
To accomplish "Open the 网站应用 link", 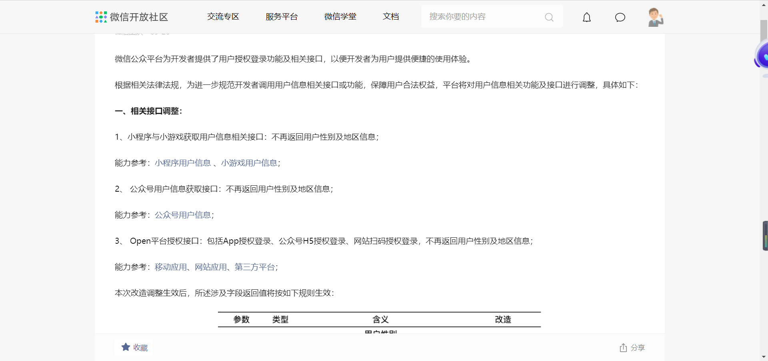I will (x=211, y=267).
